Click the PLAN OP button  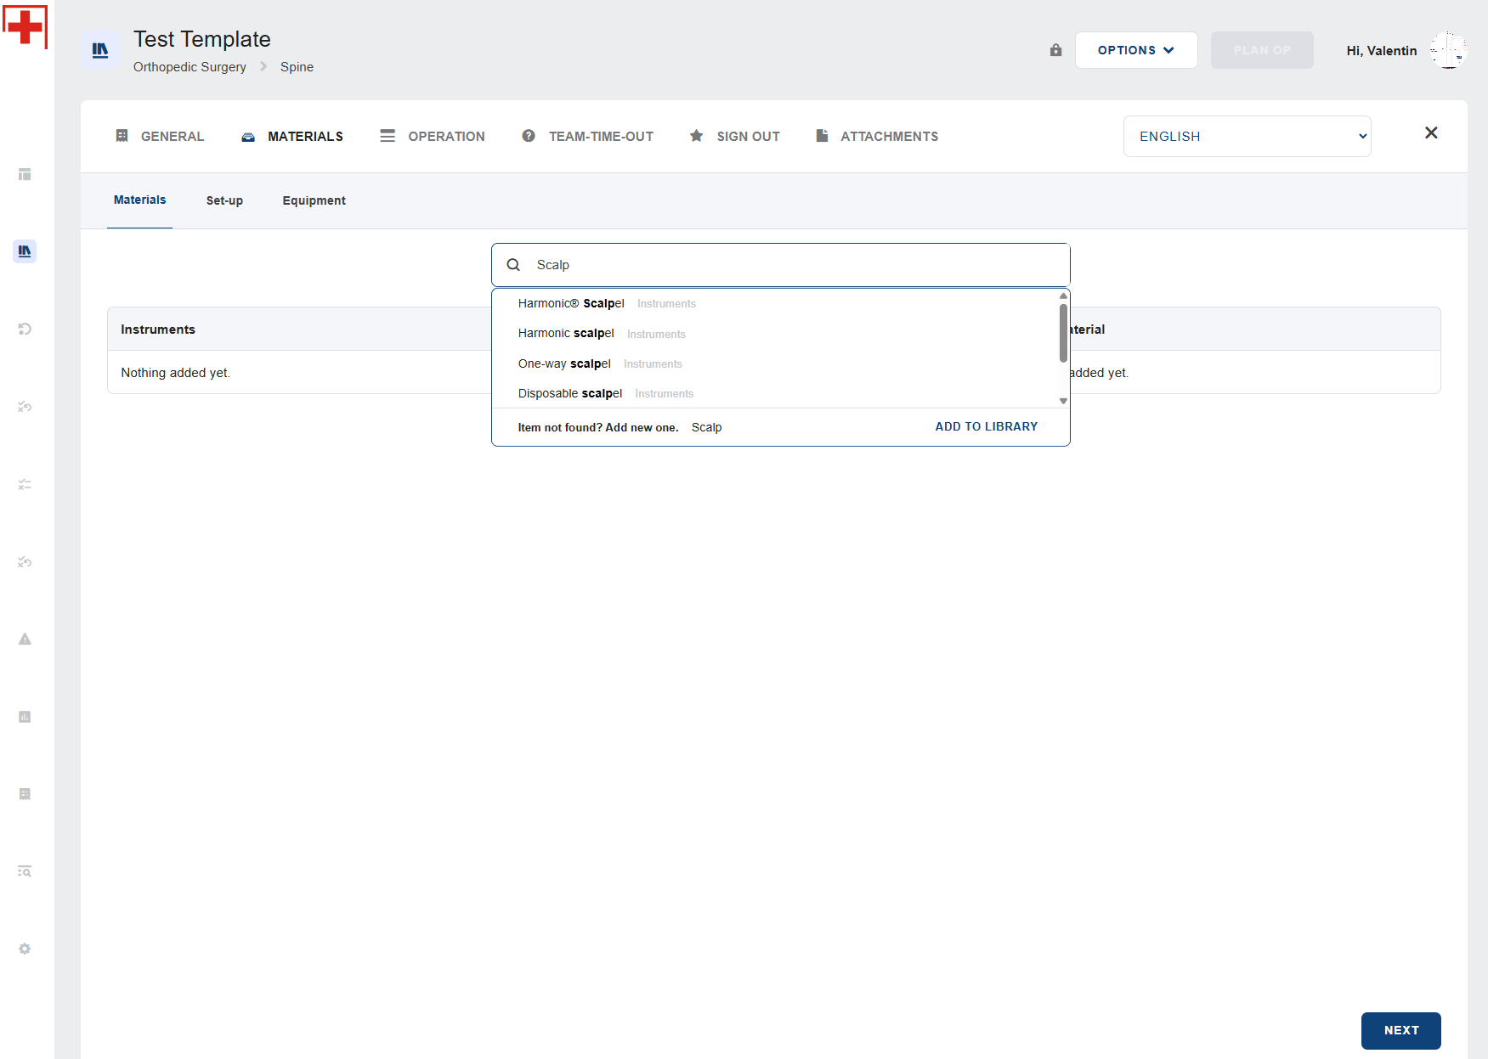pyautogui.click(x=1262, y=50)
